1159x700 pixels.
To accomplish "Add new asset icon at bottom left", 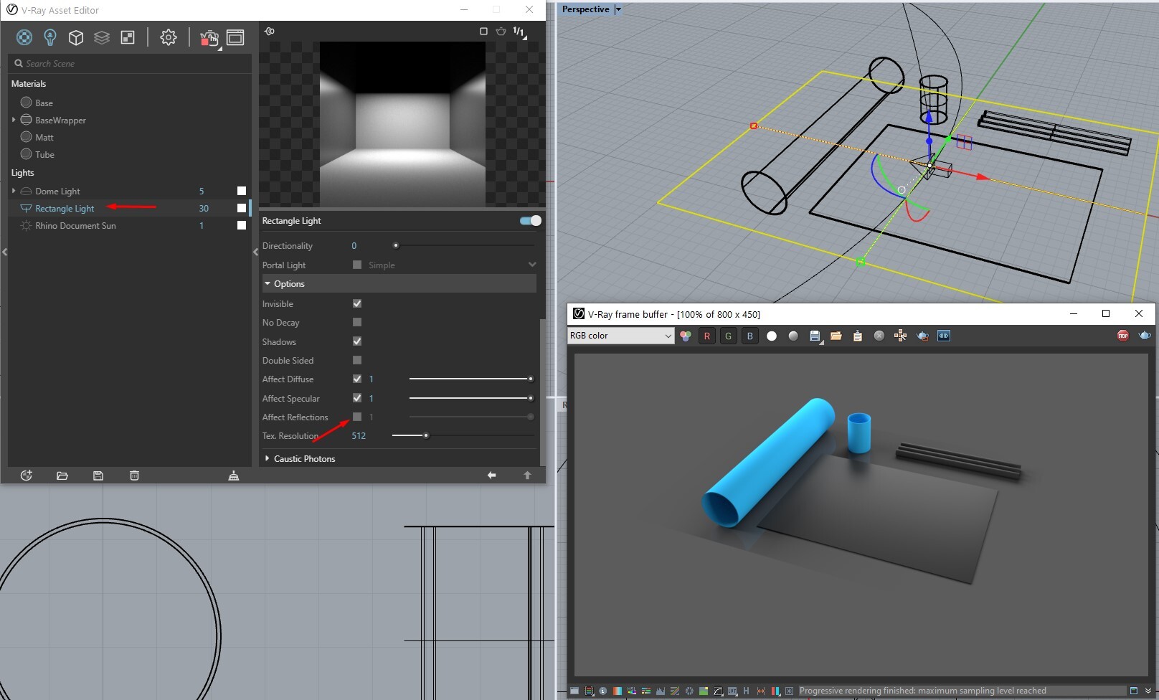I will [27, 476].
